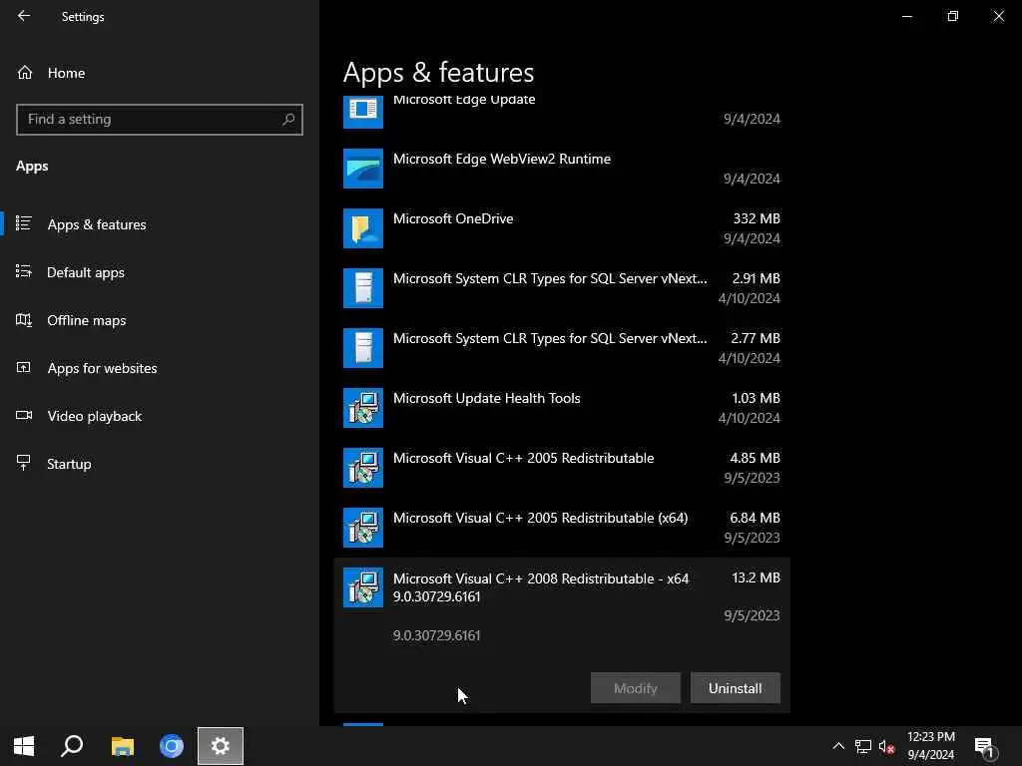Open taskbar Search
The width and height of the screenshot is (1022, 766).
[x=72, y=746]
